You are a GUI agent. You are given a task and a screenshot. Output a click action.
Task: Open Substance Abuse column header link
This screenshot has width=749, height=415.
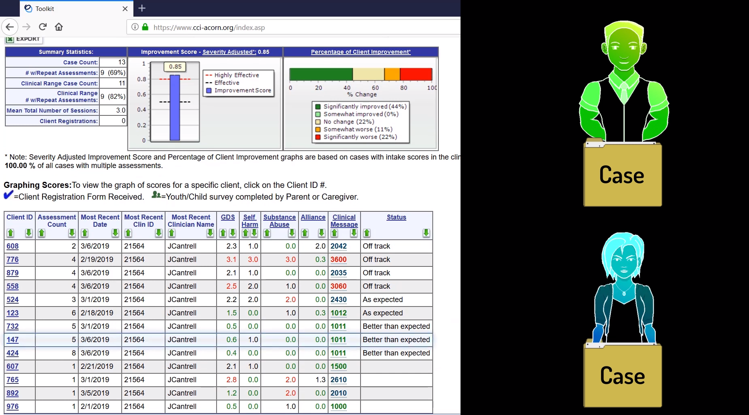[x=279, y=221]
